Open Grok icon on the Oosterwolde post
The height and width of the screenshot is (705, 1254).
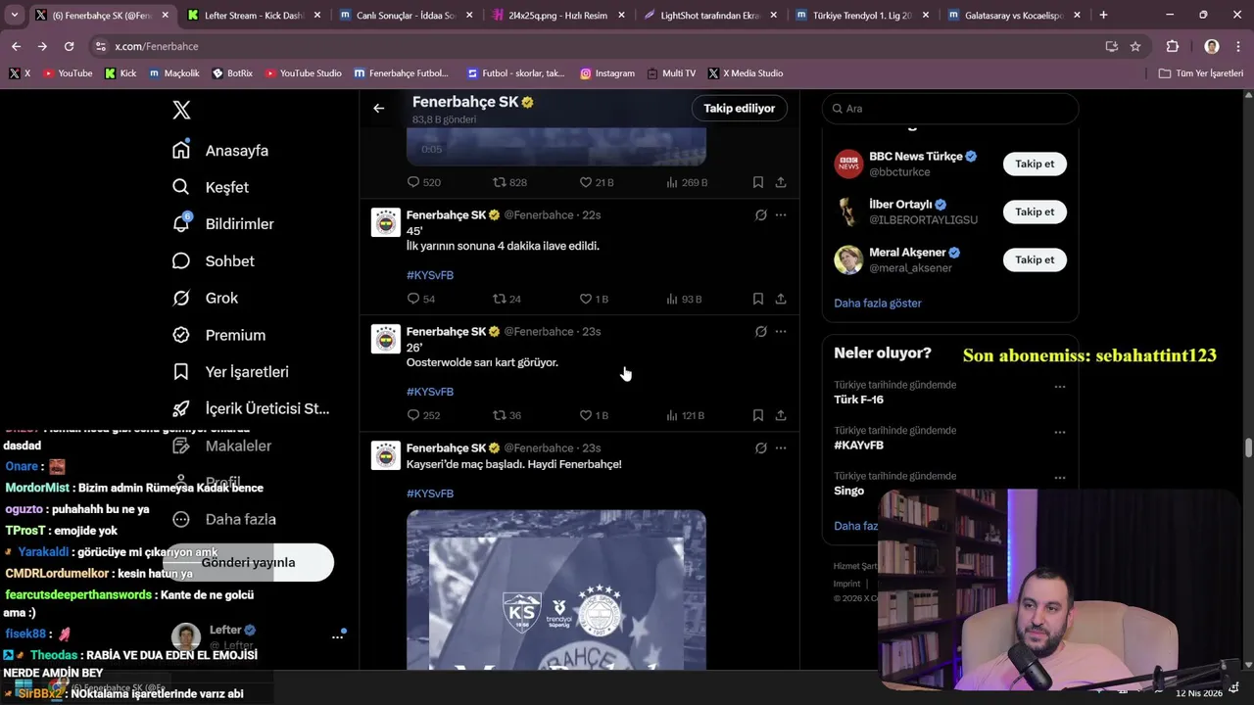pyautogui.click(x=760, y=332)
